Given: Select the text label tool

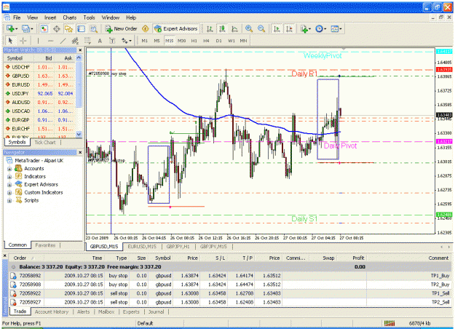Looking at the screenshot, I should [112, 41].
